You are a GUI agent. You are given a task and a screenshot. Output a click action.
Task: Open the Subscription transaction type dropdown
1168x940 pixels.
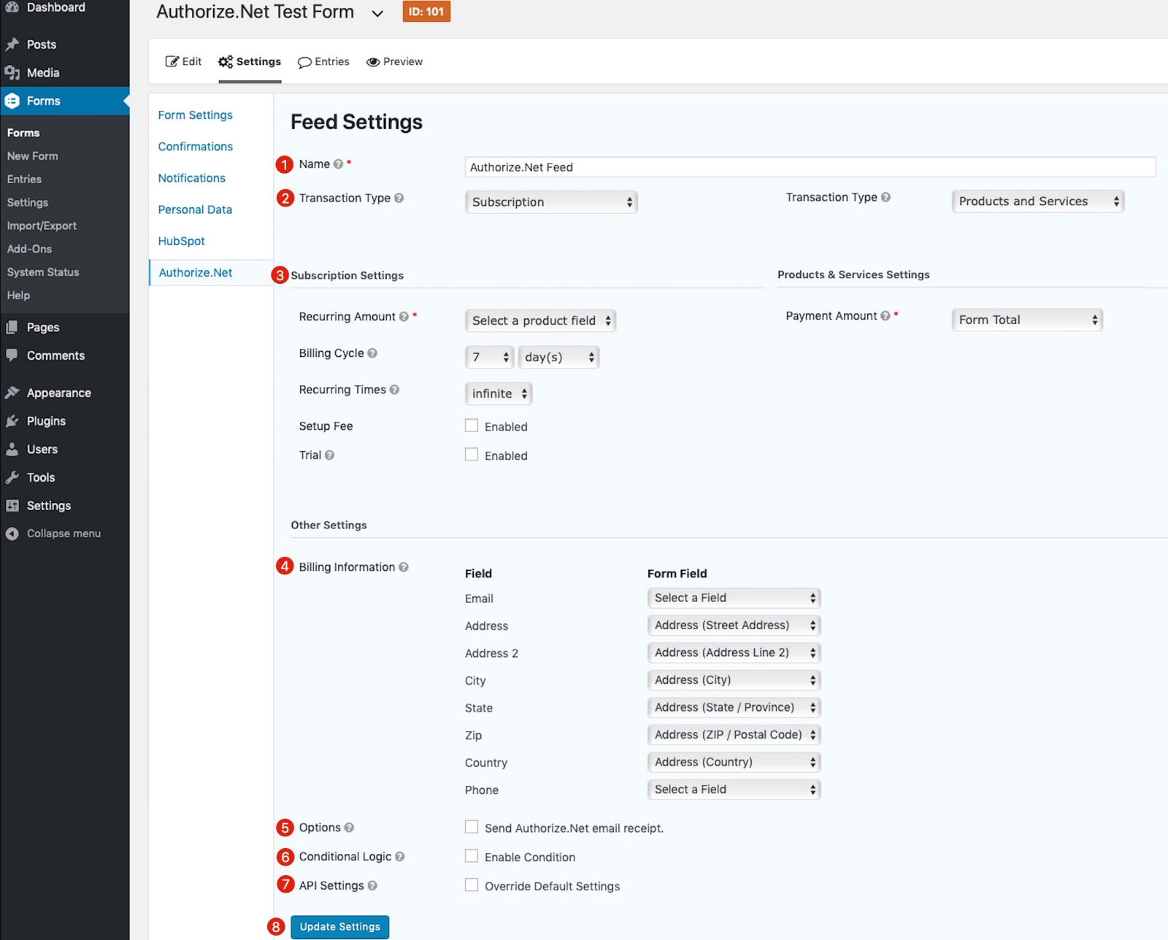coord(551,201)
